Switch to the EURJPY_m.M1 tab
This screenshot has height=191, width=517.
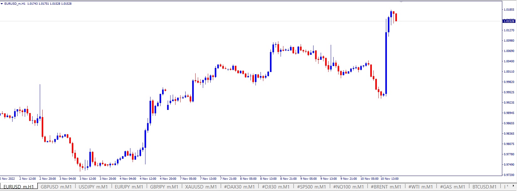[129, 187]
